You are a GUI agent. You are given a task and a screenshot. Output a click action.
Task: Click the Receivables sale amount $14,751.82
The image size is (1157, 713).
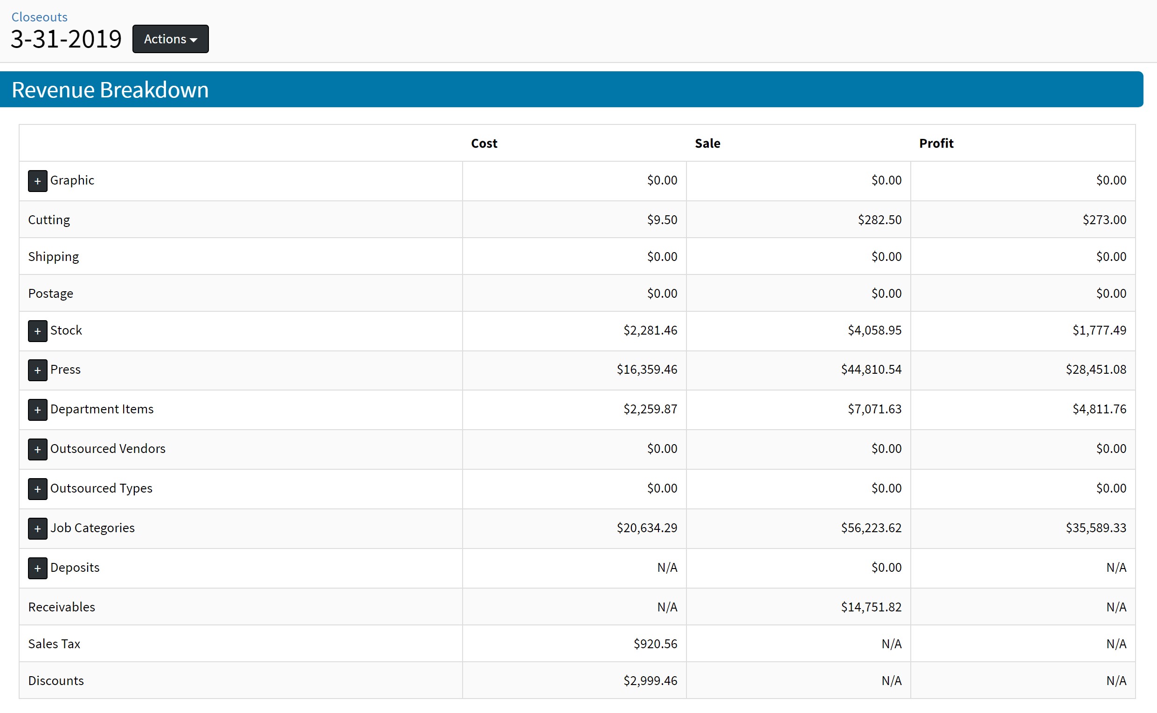pyautogui.click(x=871, y=607)
